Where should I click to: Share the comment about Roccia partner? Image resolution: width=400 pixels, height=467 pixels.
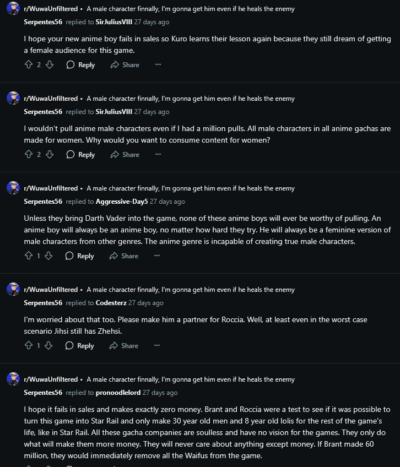tap(124, 345)
